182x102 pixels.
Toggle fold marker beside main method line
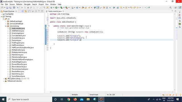(x=49, y=26)
